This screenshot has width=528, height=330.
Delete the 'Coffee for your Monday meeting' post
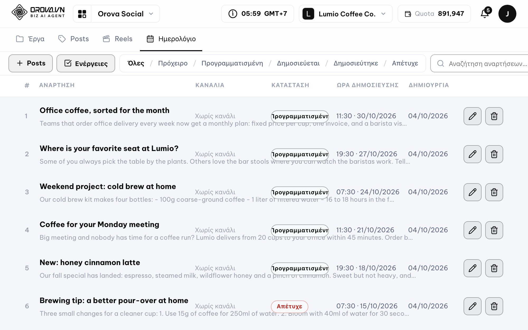[x=494, y=230]
